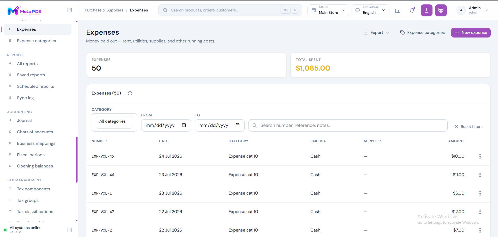Click the Admin avatar circle
The width and height of the screenshot is (498, 237).
[x=461, y=10]
